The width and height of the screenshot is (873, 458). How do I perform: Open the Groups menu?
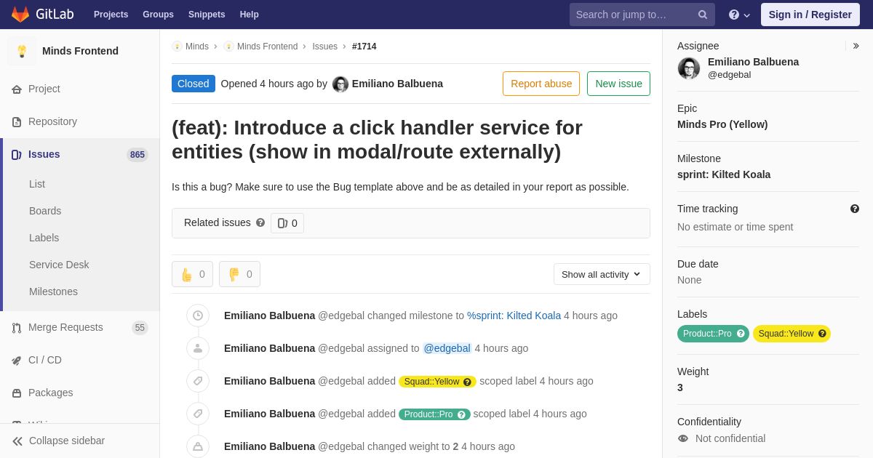[158, 15]
